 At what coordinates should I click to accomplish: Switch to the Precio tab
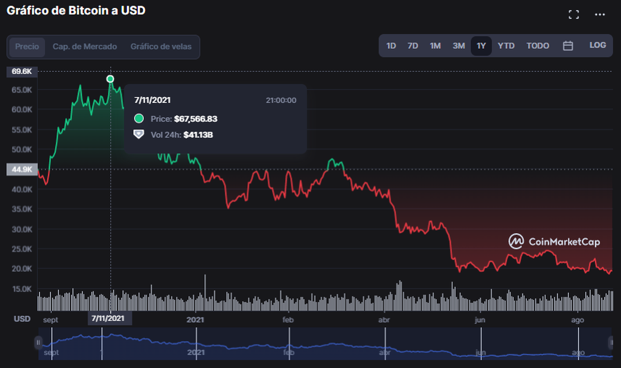click(x=27, y=47)
